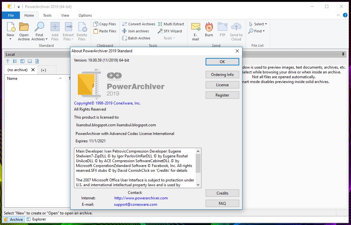Click the fourth icon in Local toolbar
The height and width of the screenshot is (225, 351).
pos(30,61)
